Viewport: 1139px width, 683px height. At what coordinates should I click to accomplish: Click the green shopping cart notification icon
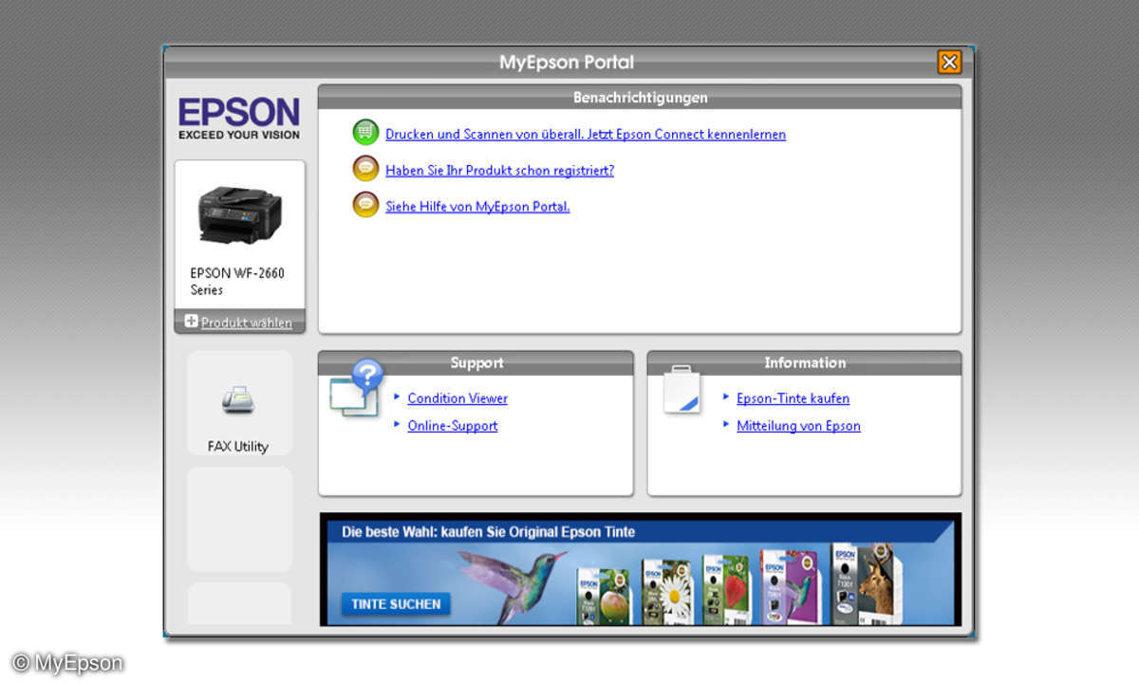(365, 133)
